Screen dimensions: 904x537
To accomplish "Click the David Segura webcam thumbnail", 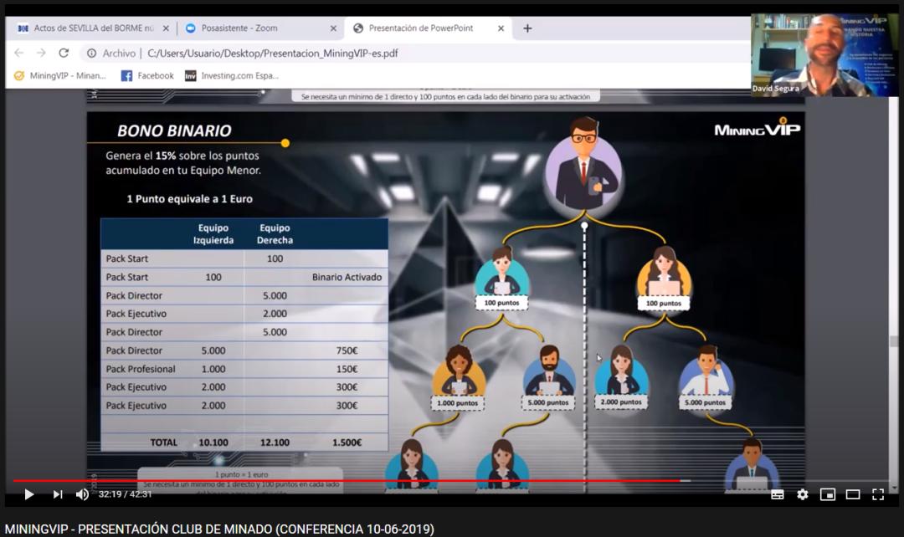I will pos(824,54).
